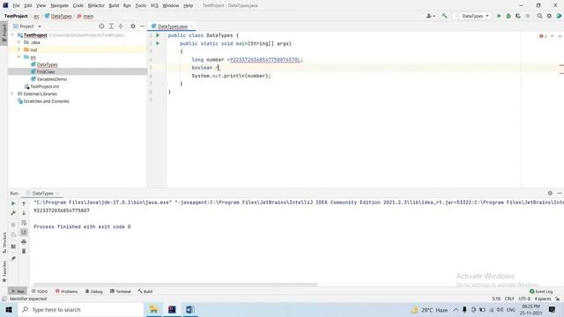Click the Code With Me icon

click(559, 16)
